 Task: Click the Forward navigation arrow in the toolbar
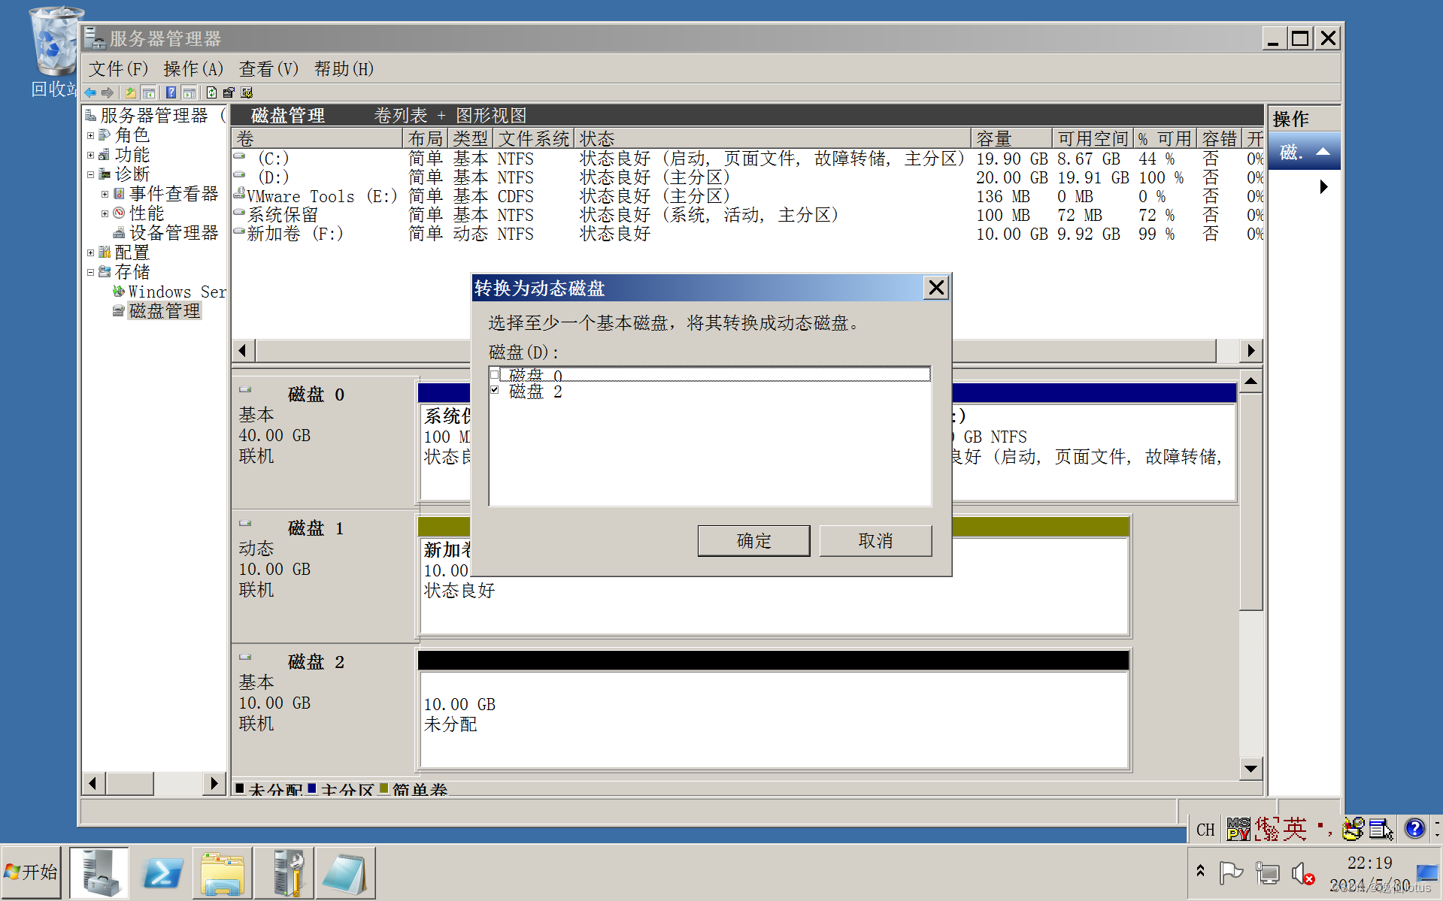pyautogui.click(x=108, y=92)
